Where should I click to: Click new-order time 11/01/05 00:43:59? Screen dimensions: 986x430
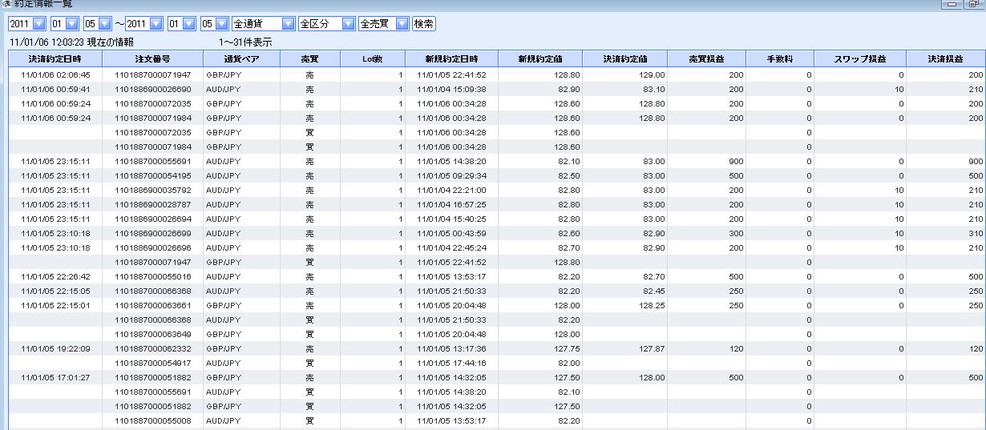click(451, 233)
